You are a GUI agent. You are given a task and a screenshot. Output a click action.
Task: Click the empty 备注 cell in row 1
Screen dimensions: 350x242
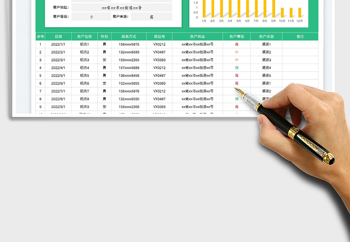[300, 44]
